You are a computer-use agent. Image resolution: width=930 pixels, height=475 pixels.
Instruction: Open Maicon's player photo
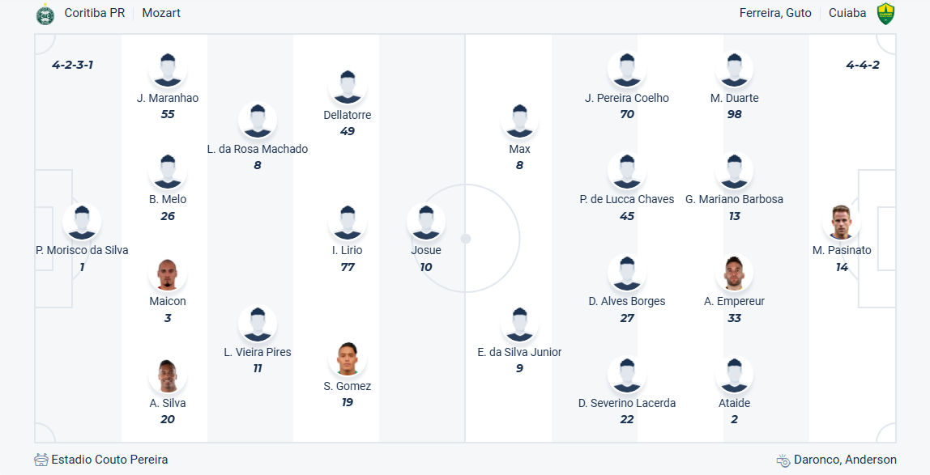tap(168, 275)
